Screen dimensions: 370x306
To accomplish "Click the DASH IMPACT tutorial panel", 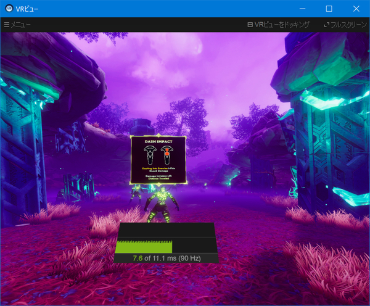I will click(x=158, y=160).
